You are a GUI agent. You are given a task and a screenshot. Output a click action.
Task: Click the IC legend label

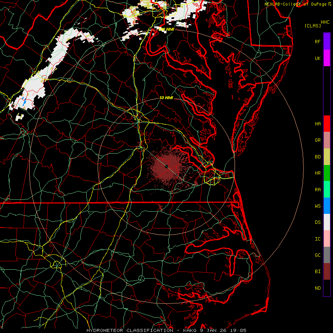(317, 239)
